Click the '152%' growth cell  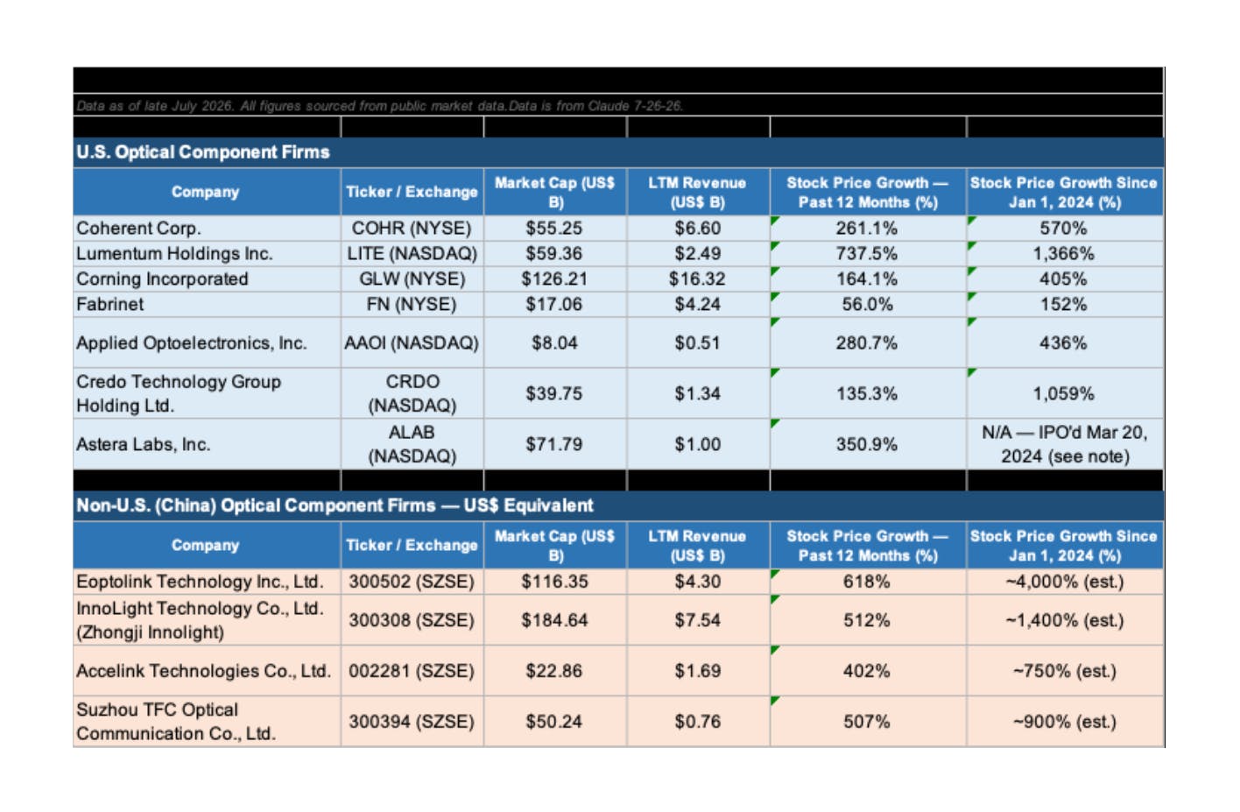(x=1065, y=305)
